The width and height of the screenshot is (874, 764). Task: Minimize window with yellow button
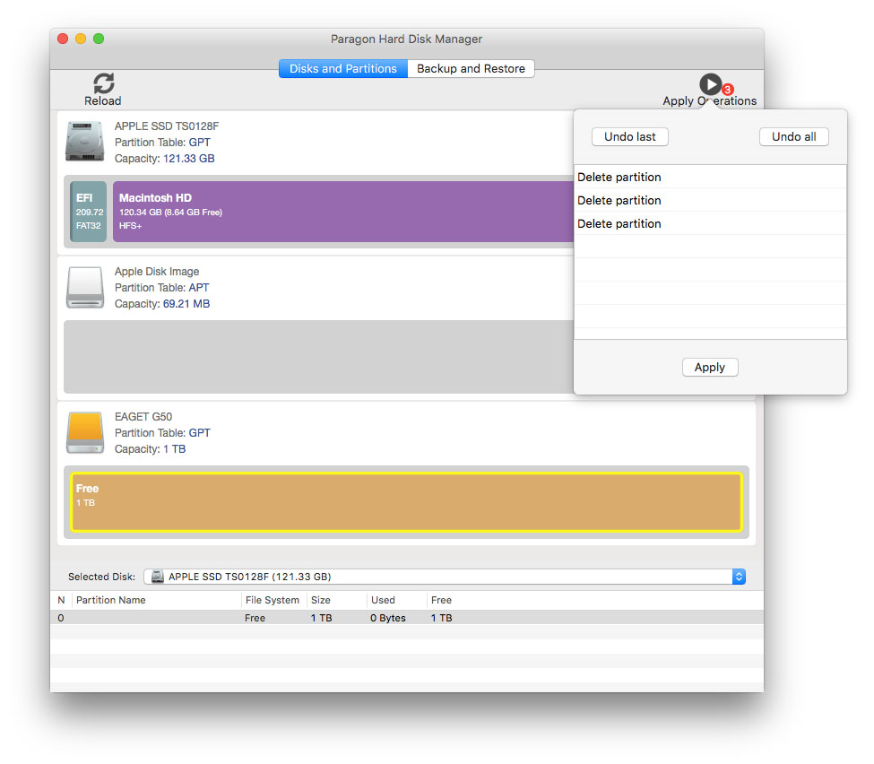click(81, 39)
